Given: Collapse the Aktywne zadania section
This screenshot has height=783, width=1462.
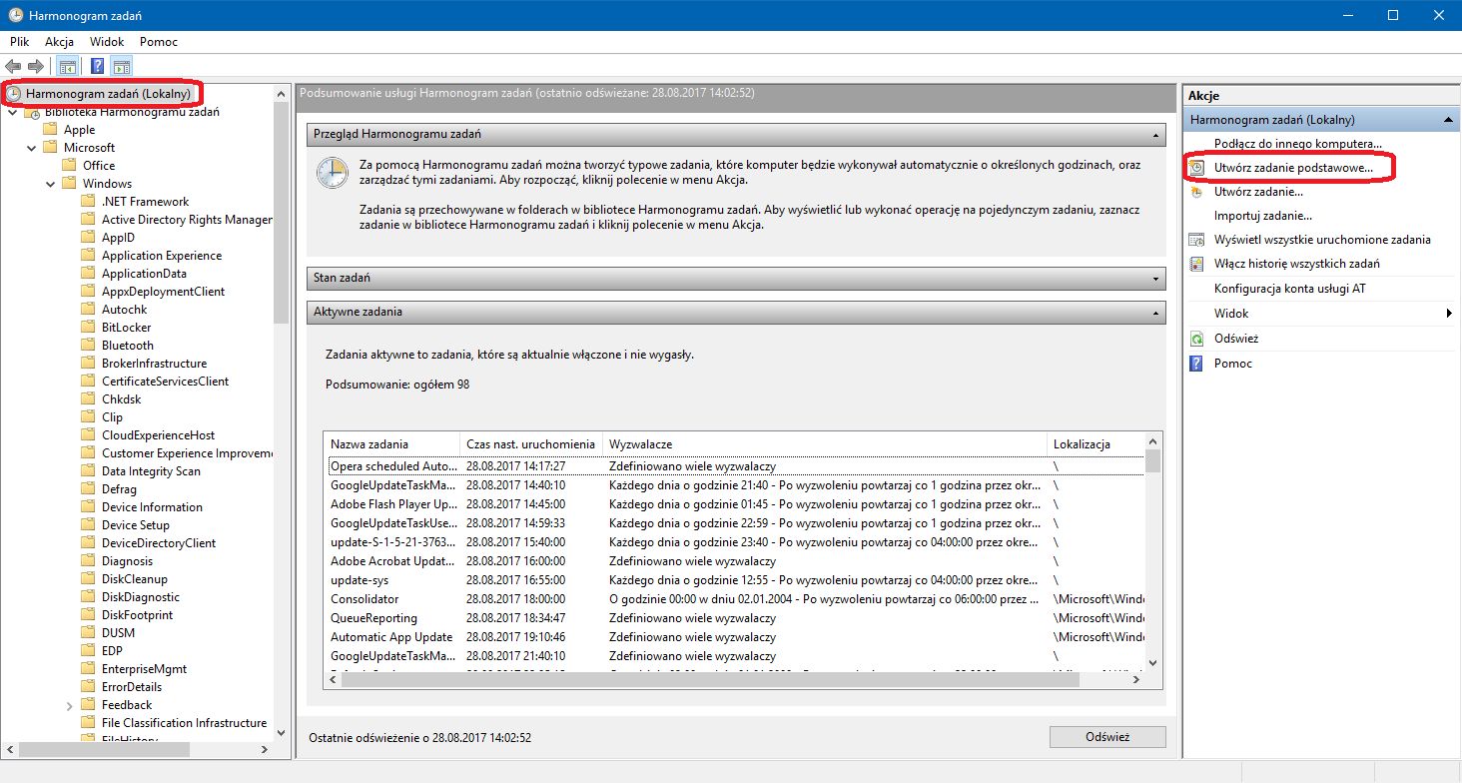Looking at the screenshot, I should [1155, 312].
